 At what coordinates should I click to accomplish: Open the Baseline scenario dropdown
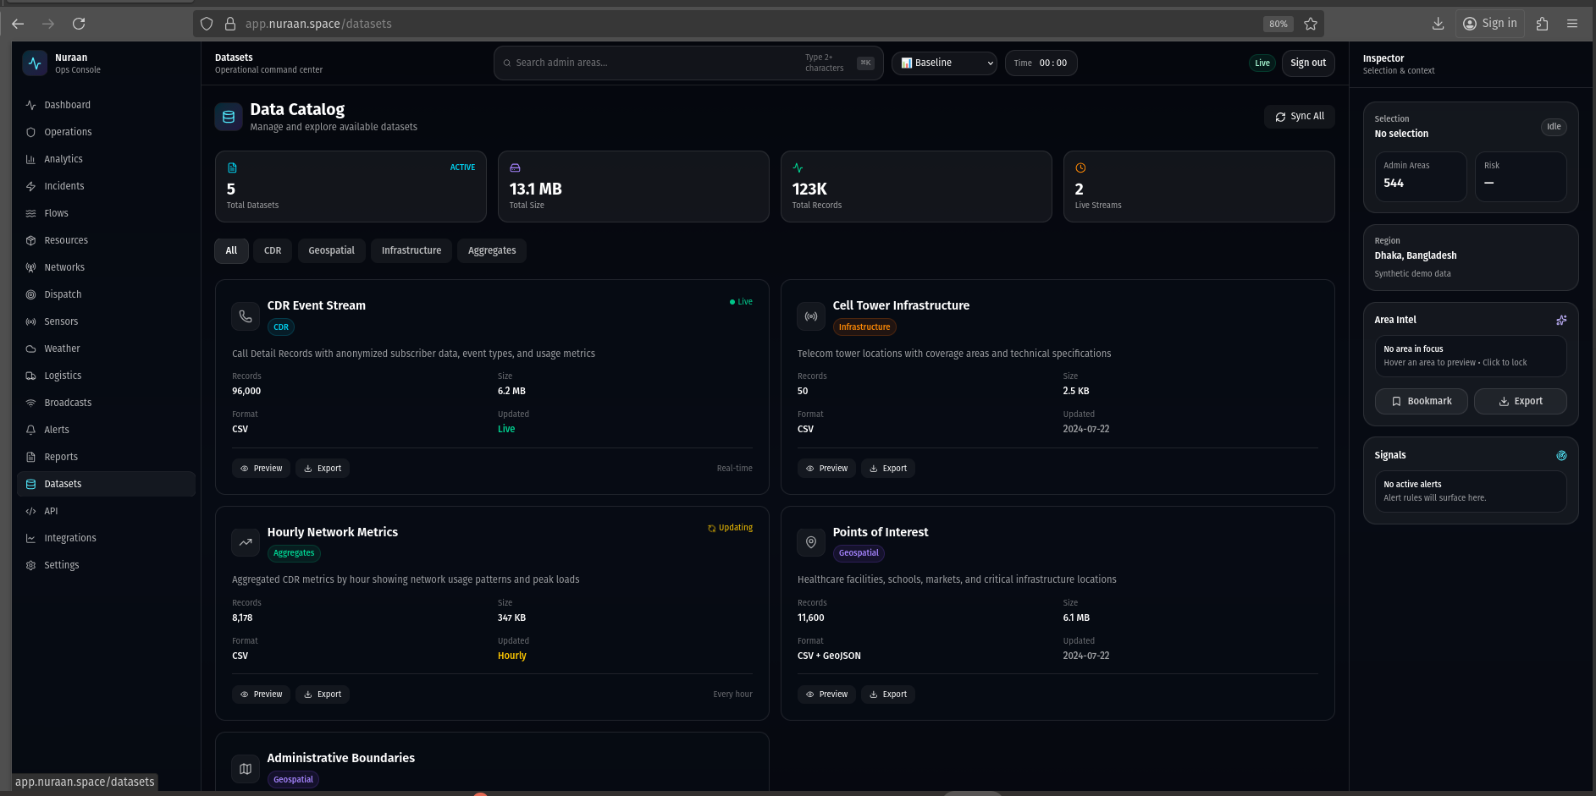(x=944, y=63)
